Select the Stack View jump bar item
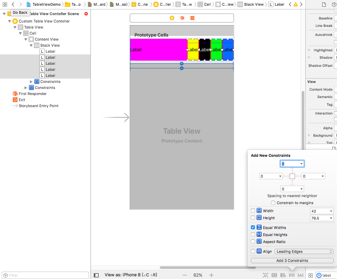The height and width of the screenshot is (279, 337). [x=251, y=4]
